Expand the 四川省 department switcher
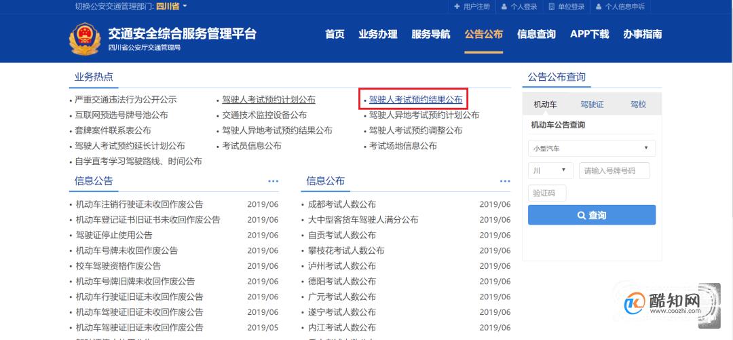The width and height of the screenshot is (733, 340). [x=171, y=6]
